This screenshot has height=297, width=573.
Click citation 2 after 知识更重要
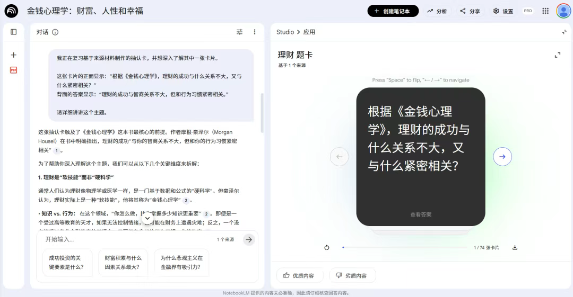pyautogui.click(x=206, y=214)
